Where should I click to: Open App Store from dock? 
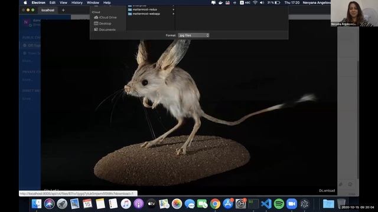228,204
